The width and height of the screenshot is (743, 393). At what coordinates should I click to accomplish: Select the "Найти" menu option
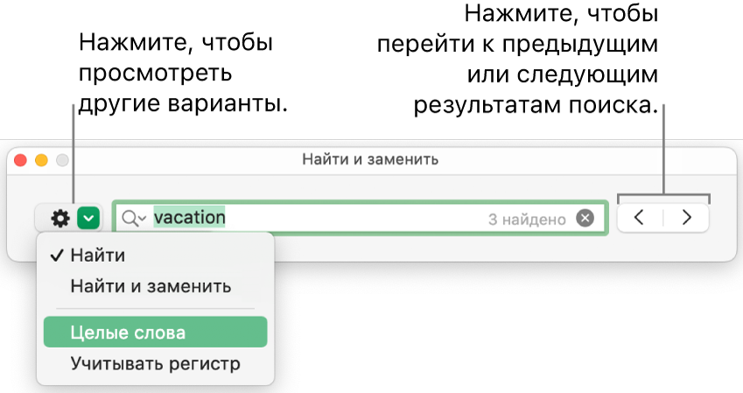pos(98,256)
